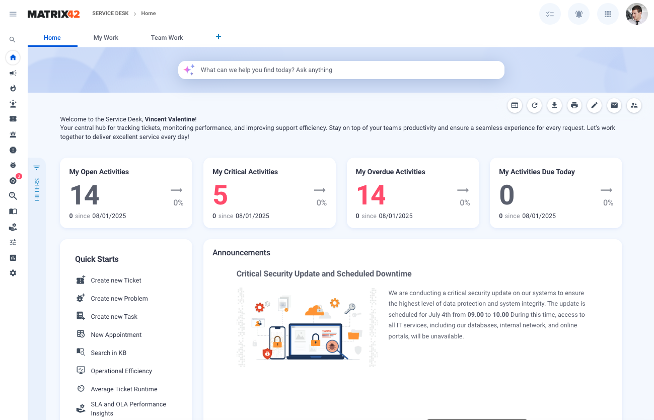The height and width of the screenshot is (420, 654).
Task: Open the bug icon in the sidebar
Action: coord(13,165)
